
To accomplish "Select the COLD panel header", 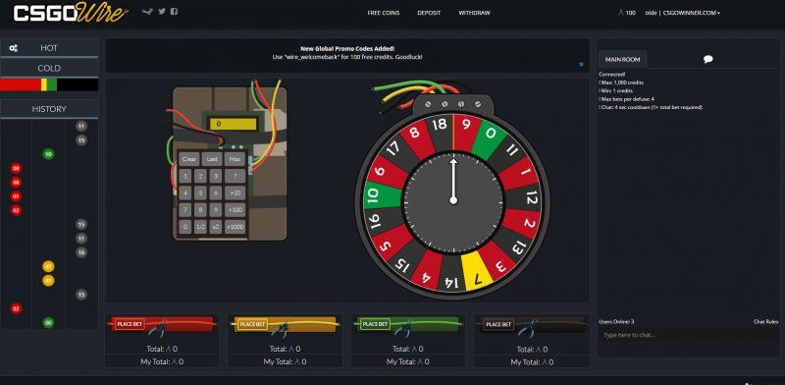I will pos(49,68).
